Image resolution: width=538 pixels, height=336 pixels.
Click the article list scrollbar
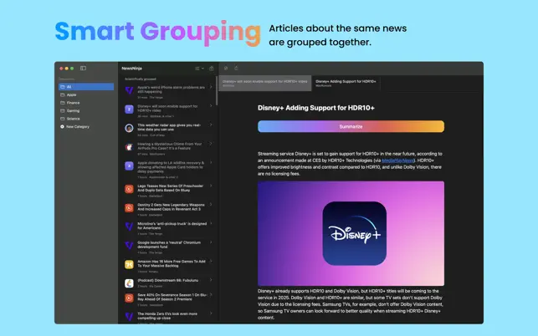coord(217,91)
